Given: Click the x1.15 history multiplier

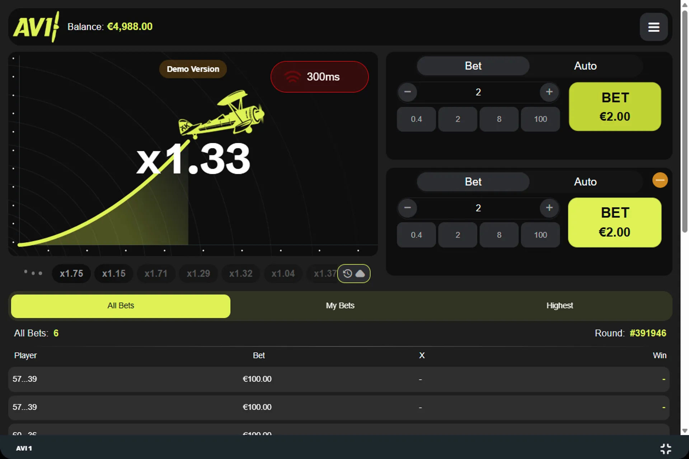Looking at the screenshot, I should [114, 274].
